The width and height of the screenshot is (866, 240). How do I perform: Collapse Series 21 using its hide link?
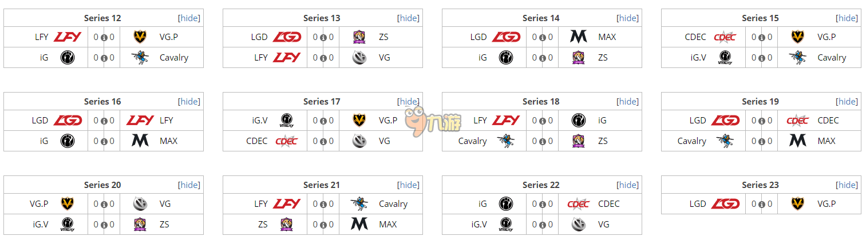[409, 185]
